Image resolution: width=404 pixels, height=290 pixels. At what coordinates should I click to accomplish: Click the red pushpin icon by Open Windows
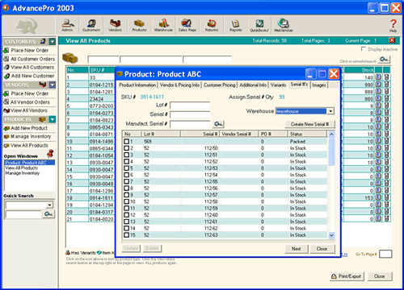(x=50, y=154)
